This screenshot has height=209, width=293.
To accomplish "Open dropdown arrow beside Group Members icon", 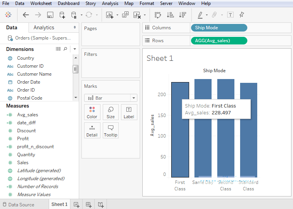I will (222, 15).
